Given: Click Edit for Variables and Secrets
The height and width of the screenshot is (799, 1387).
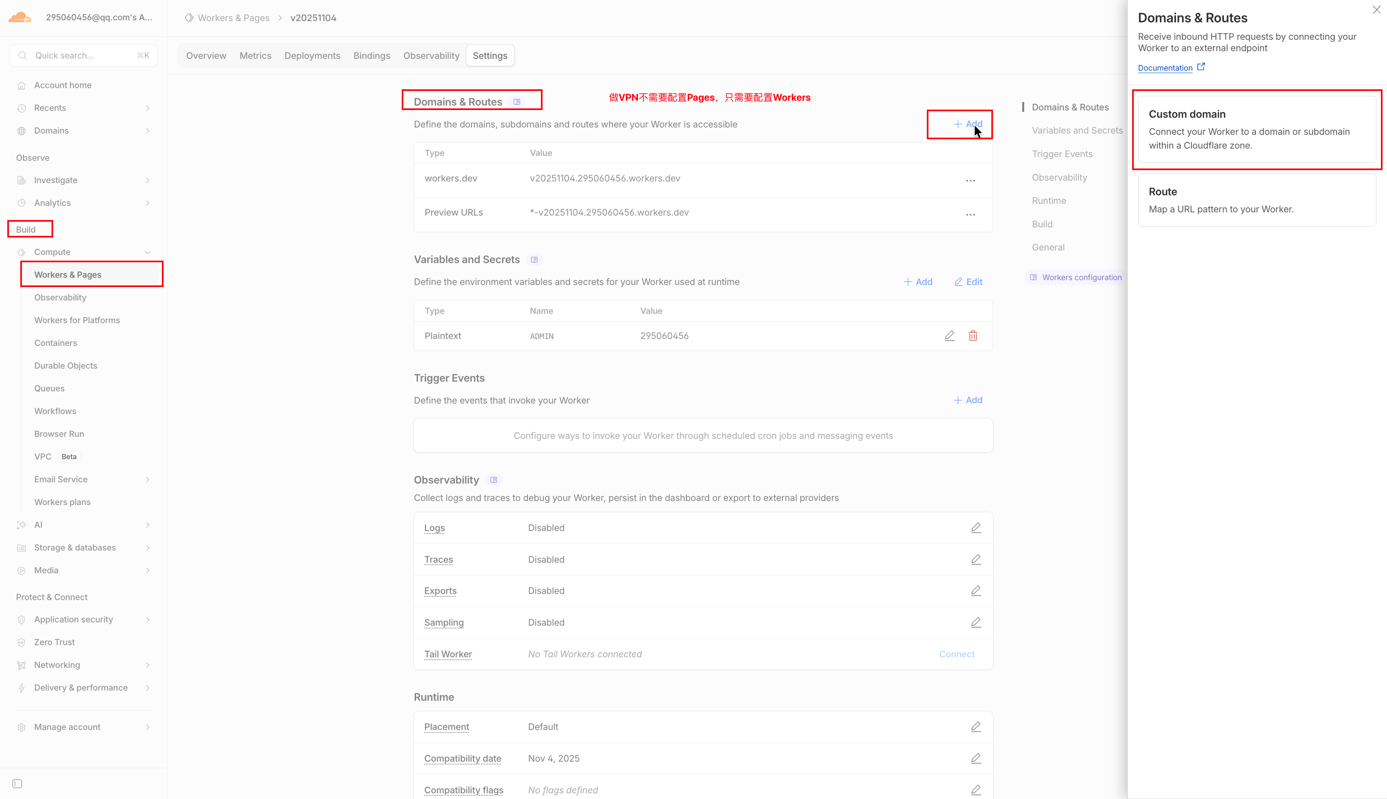Looking at the screenshot, I should click(x=969, y=282).
